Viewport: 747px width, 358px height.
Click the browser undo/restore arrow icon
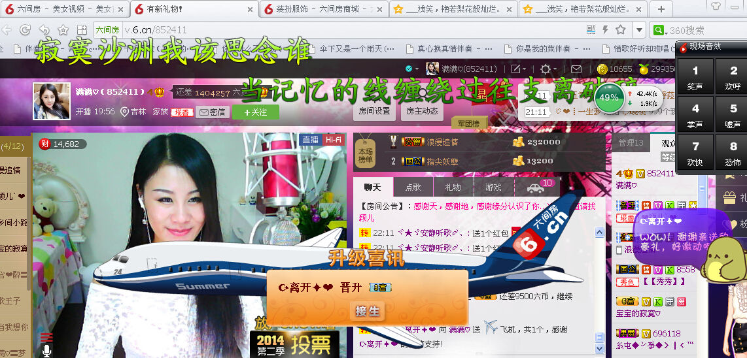(44, 30)
